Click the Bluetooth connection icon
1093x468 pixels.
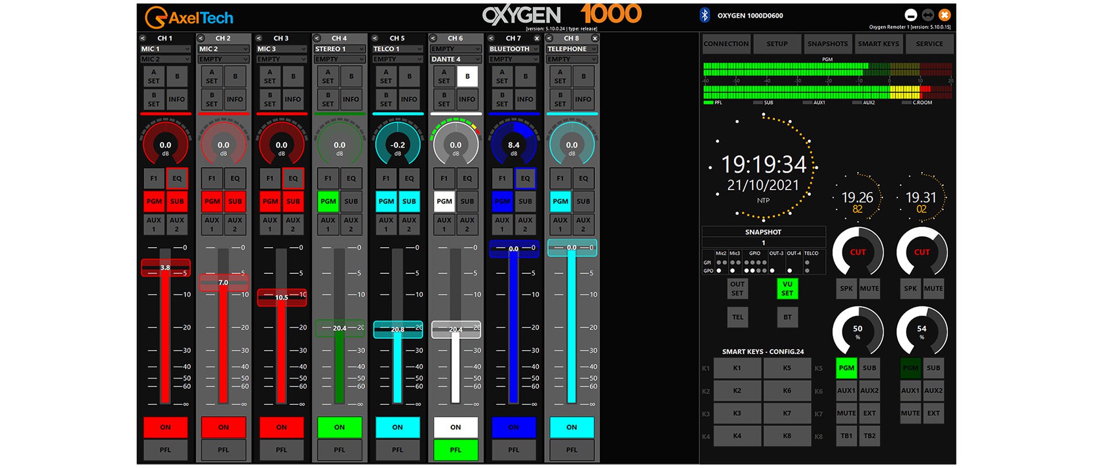(x=705, y=15)
